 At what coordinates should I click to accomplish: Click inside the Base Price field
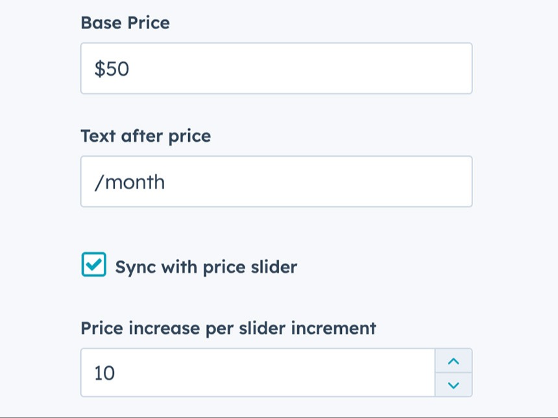(x=260, y=68)
